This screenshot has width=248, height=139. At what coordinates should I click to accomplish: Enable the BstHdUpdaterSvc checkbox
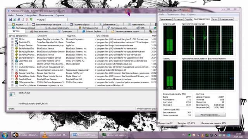[x=12, y=58]
